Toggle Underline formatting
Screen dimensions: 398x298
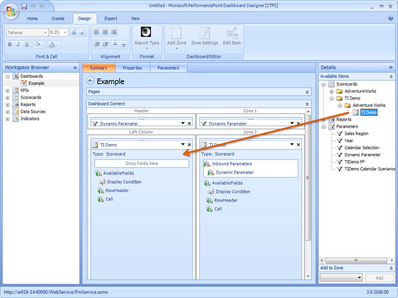tap(27, 44)
